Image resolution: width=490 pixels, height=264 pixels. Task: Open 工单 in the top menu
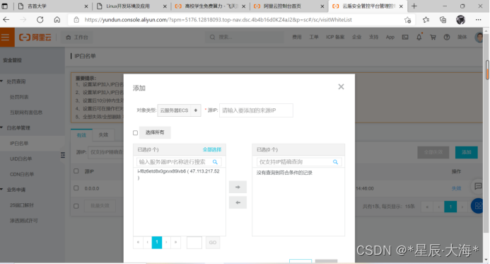coord(314,38)
